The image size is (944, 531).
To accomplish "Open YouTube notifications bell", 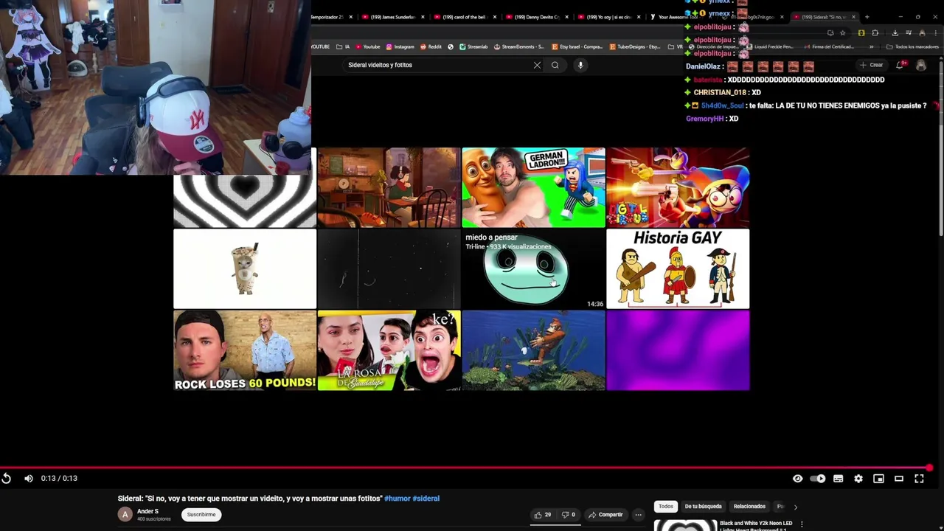I will [x=900, y=65].
